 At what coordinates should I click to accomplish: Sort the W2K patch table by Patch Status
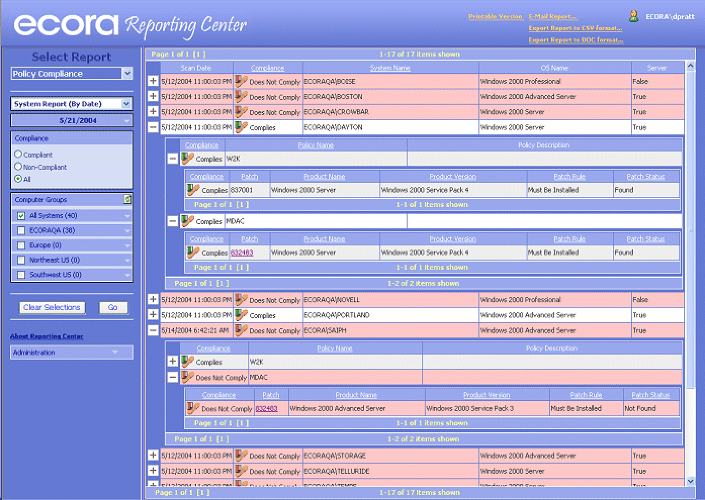[646, 176]
